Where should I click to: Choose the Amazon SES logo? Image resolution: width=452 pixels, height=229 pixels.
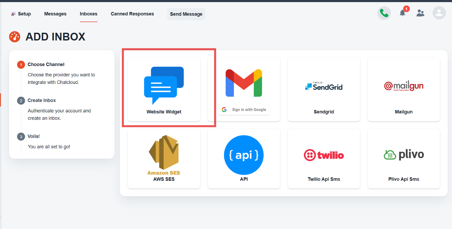(164, 155)
